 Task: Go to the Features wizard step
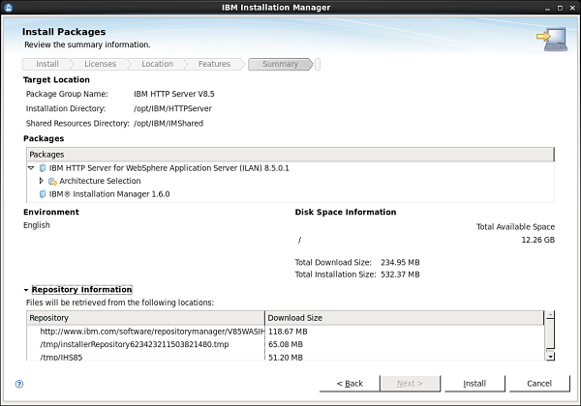tap(214, 64)
